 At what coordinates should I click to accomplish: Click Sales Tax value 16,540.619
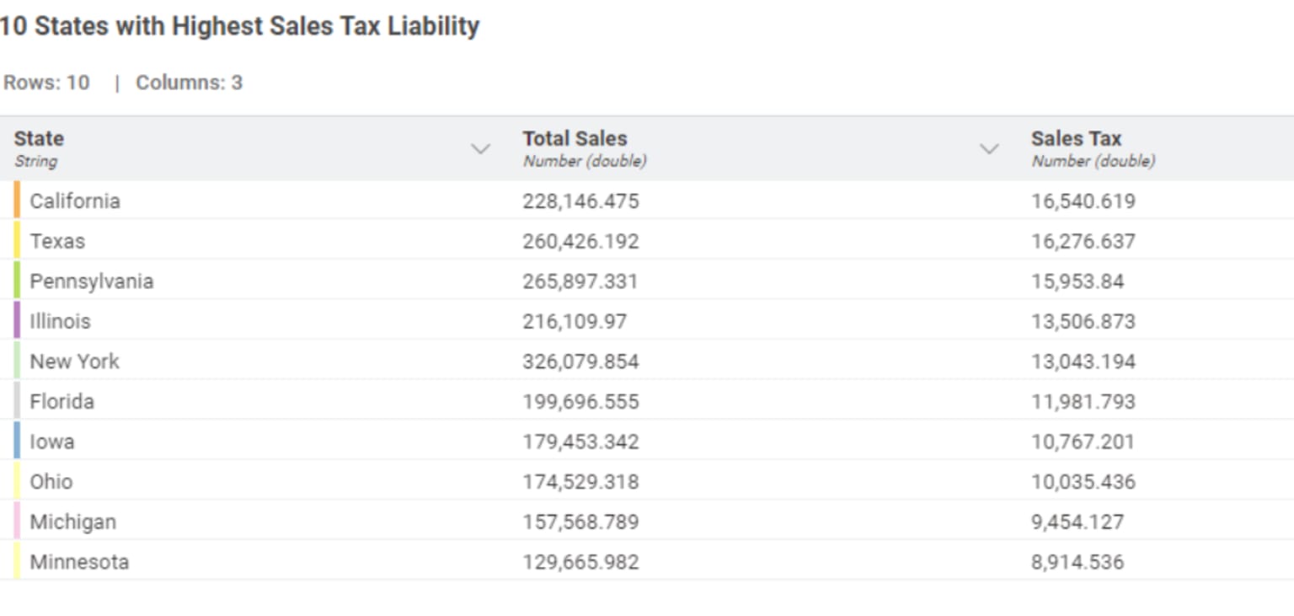tap(1083, 201)
